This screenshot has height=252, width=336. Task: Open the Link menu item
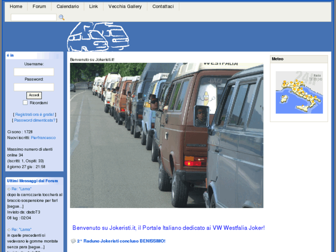coord(93,6)
